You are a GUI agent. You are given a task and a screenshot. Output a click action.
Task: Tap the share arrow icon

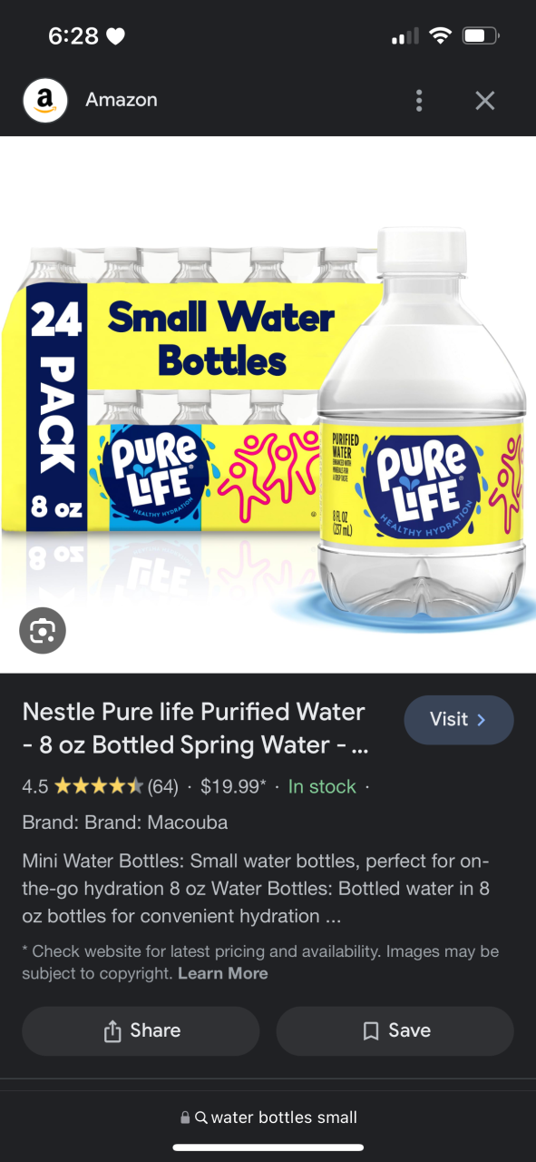tap(112, 1030)
